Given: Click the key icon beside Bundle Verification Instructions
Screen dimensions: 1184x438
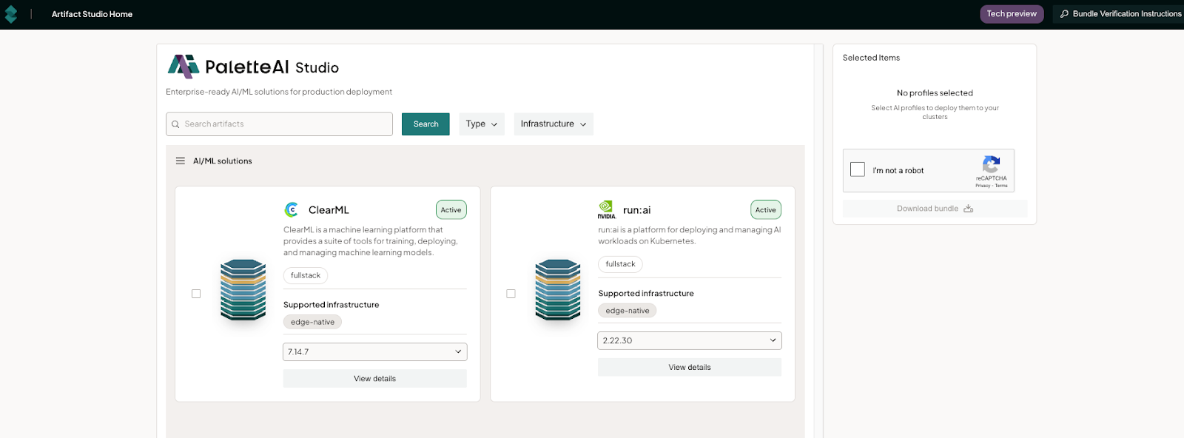Looking at the screenshot, I should [x=1064, y=14].
